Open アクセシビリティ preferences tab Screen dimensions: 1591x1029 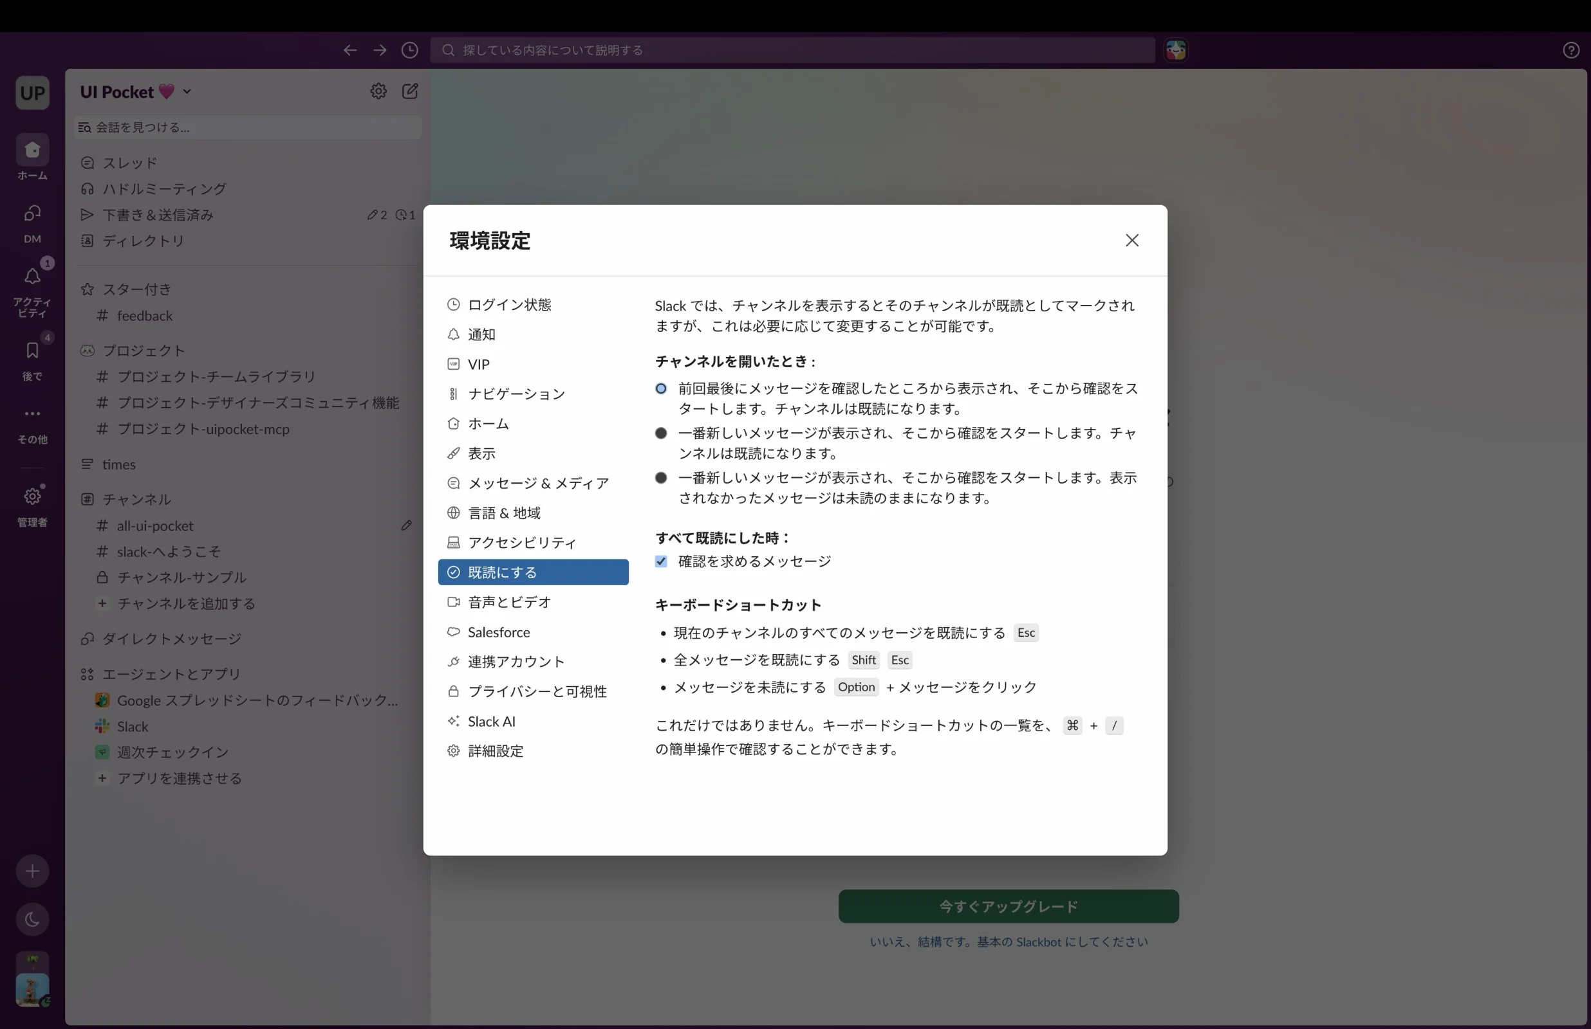coord(533,543)
